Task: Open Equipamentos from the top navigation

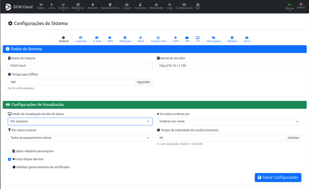Action: pos(110,6)
